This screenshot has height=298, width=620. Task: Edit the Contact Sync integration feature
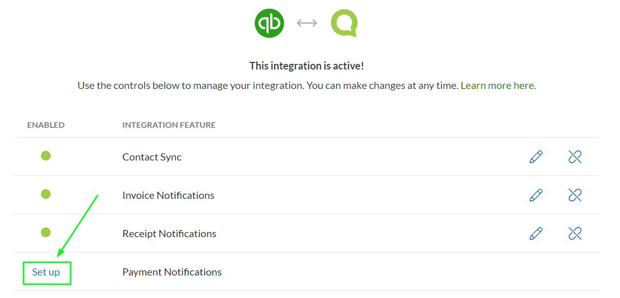coord(536,157)
